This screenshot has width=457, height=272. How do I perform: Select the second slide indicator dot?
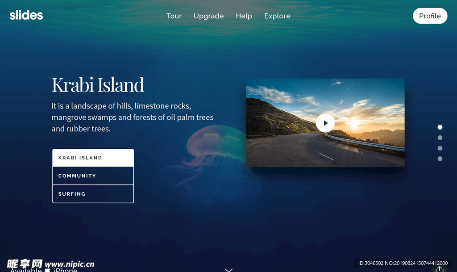tap(440, 138)
